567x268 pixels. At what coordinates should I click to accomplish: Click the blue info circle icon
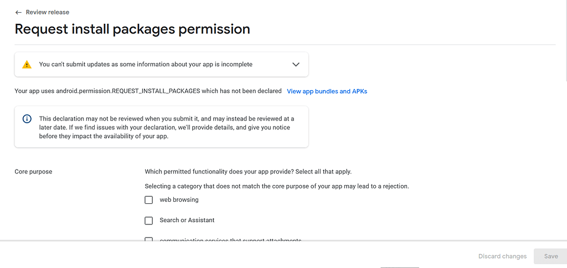tap(27, 119)
